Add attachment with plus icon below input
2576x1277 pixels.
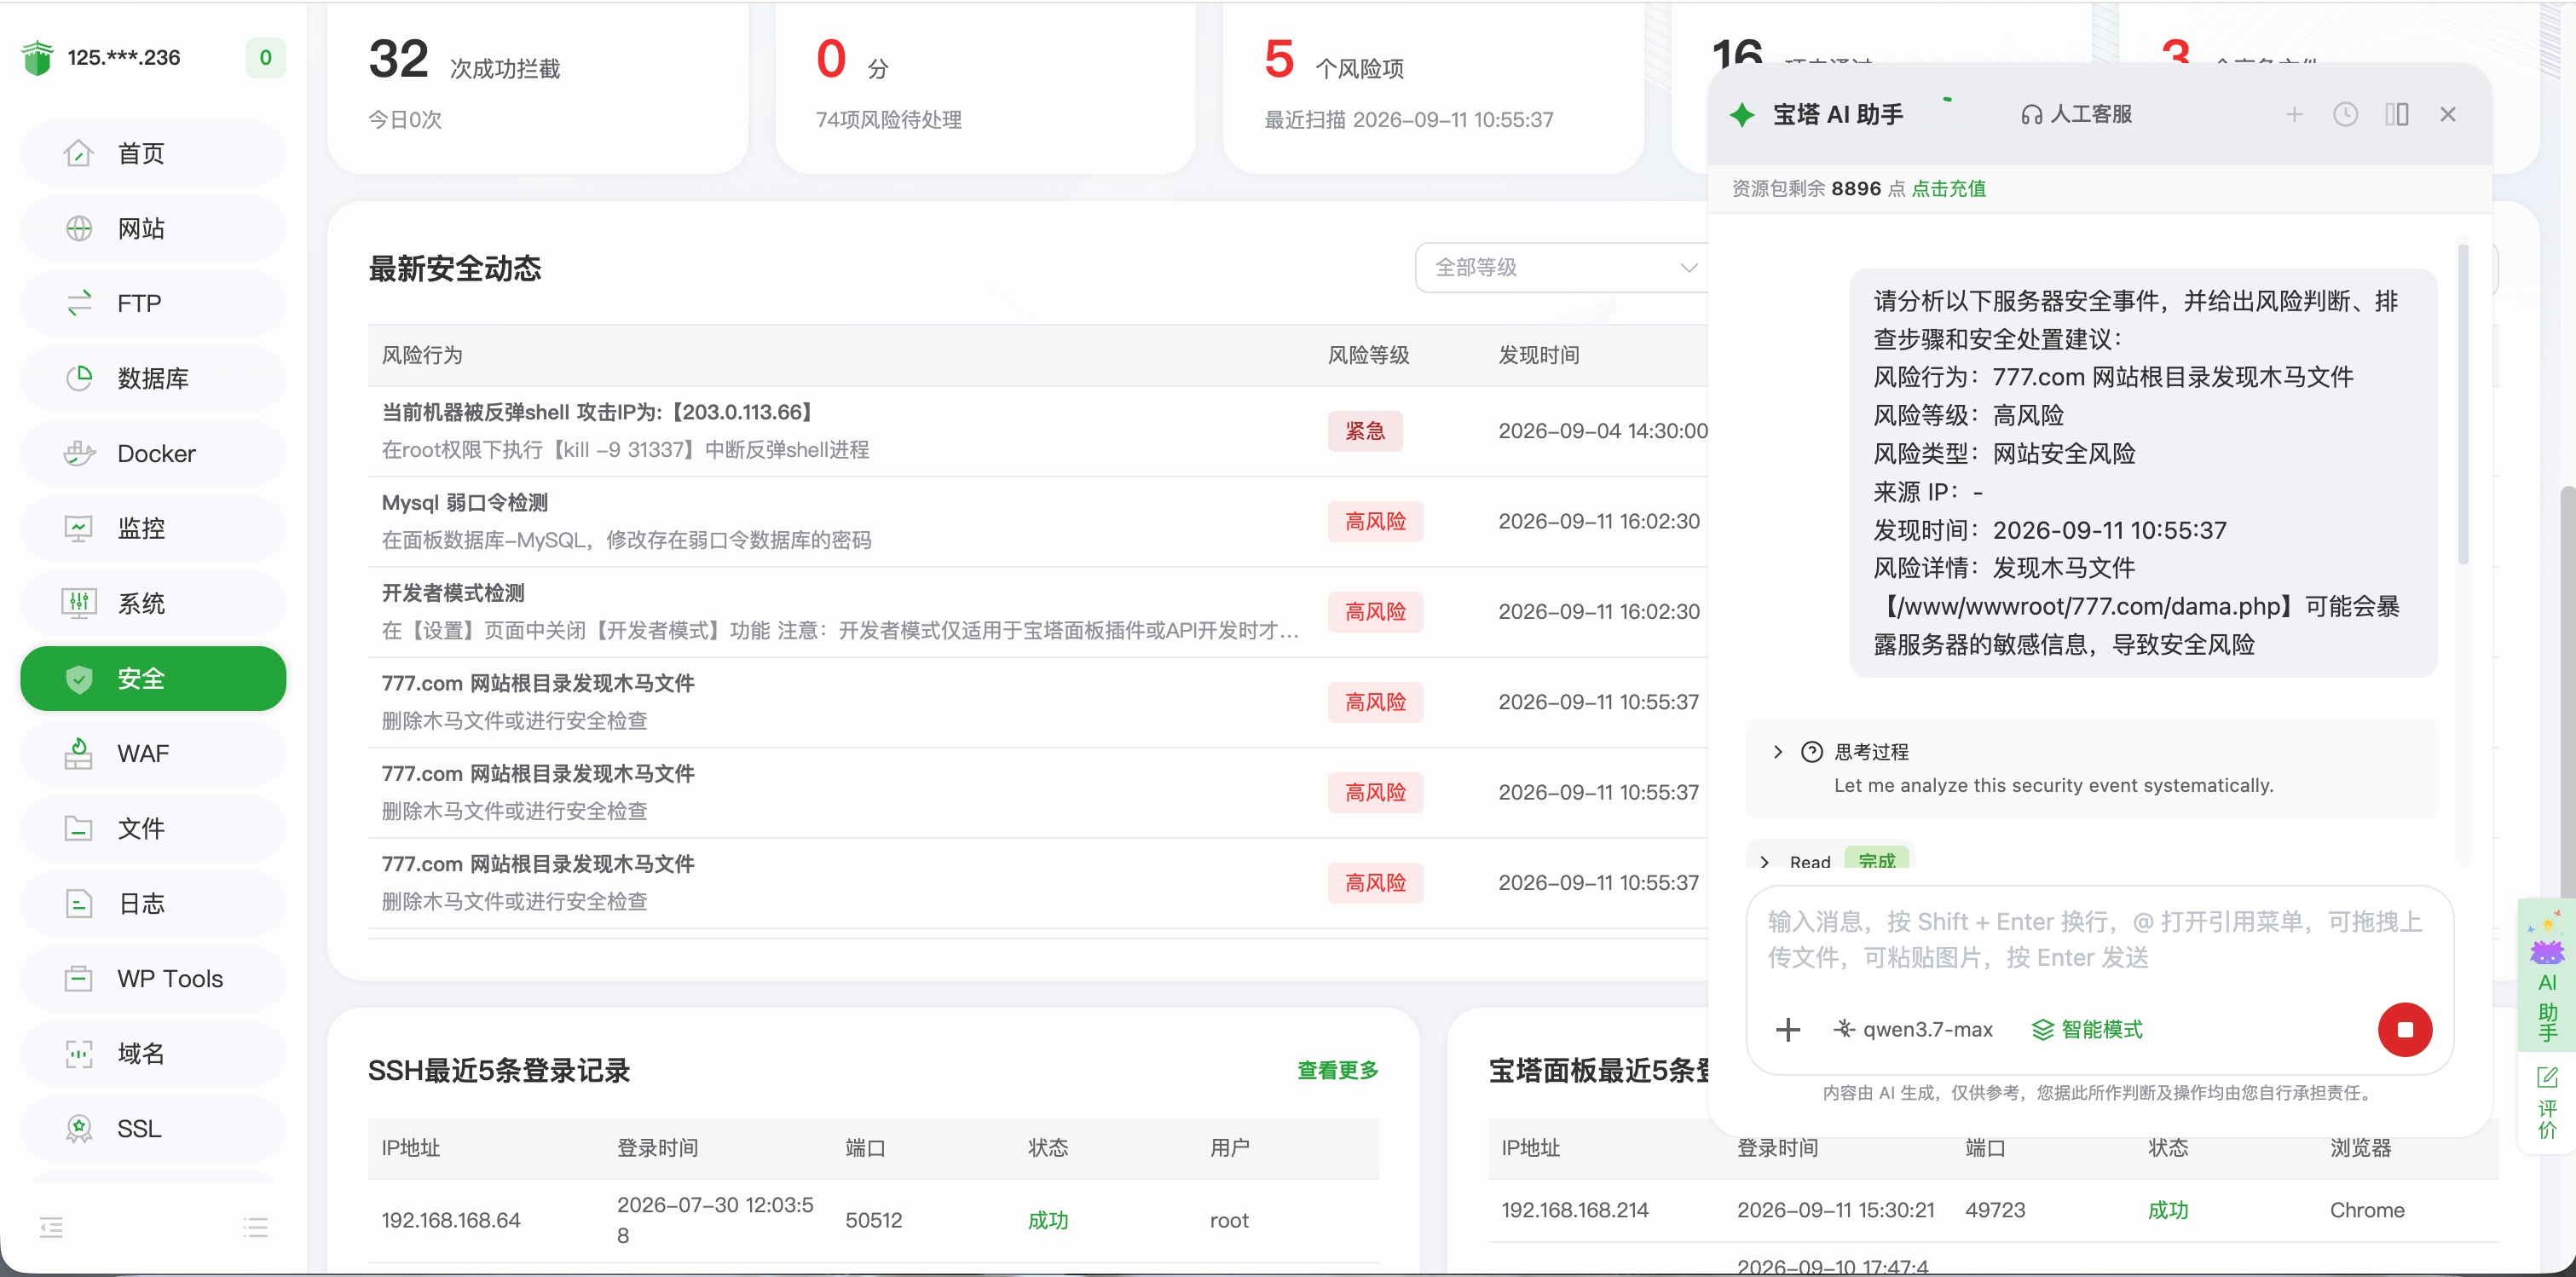point(1787,1030)
